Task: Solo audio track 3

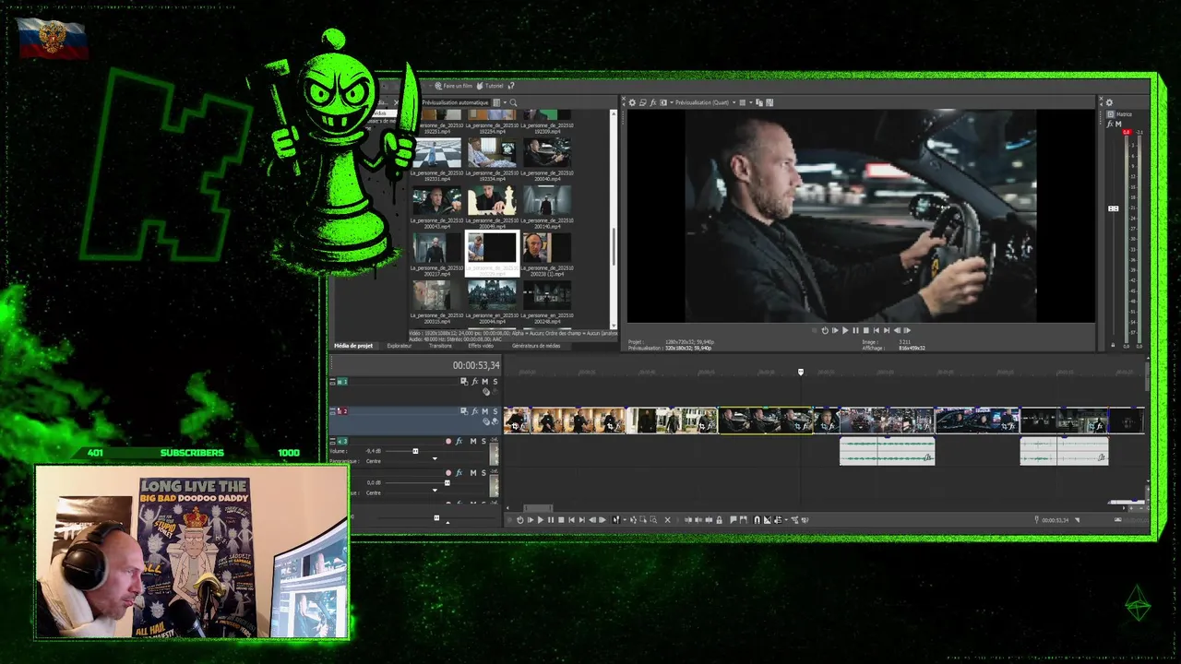Action: pyautogui.click(x=483, y=441)
